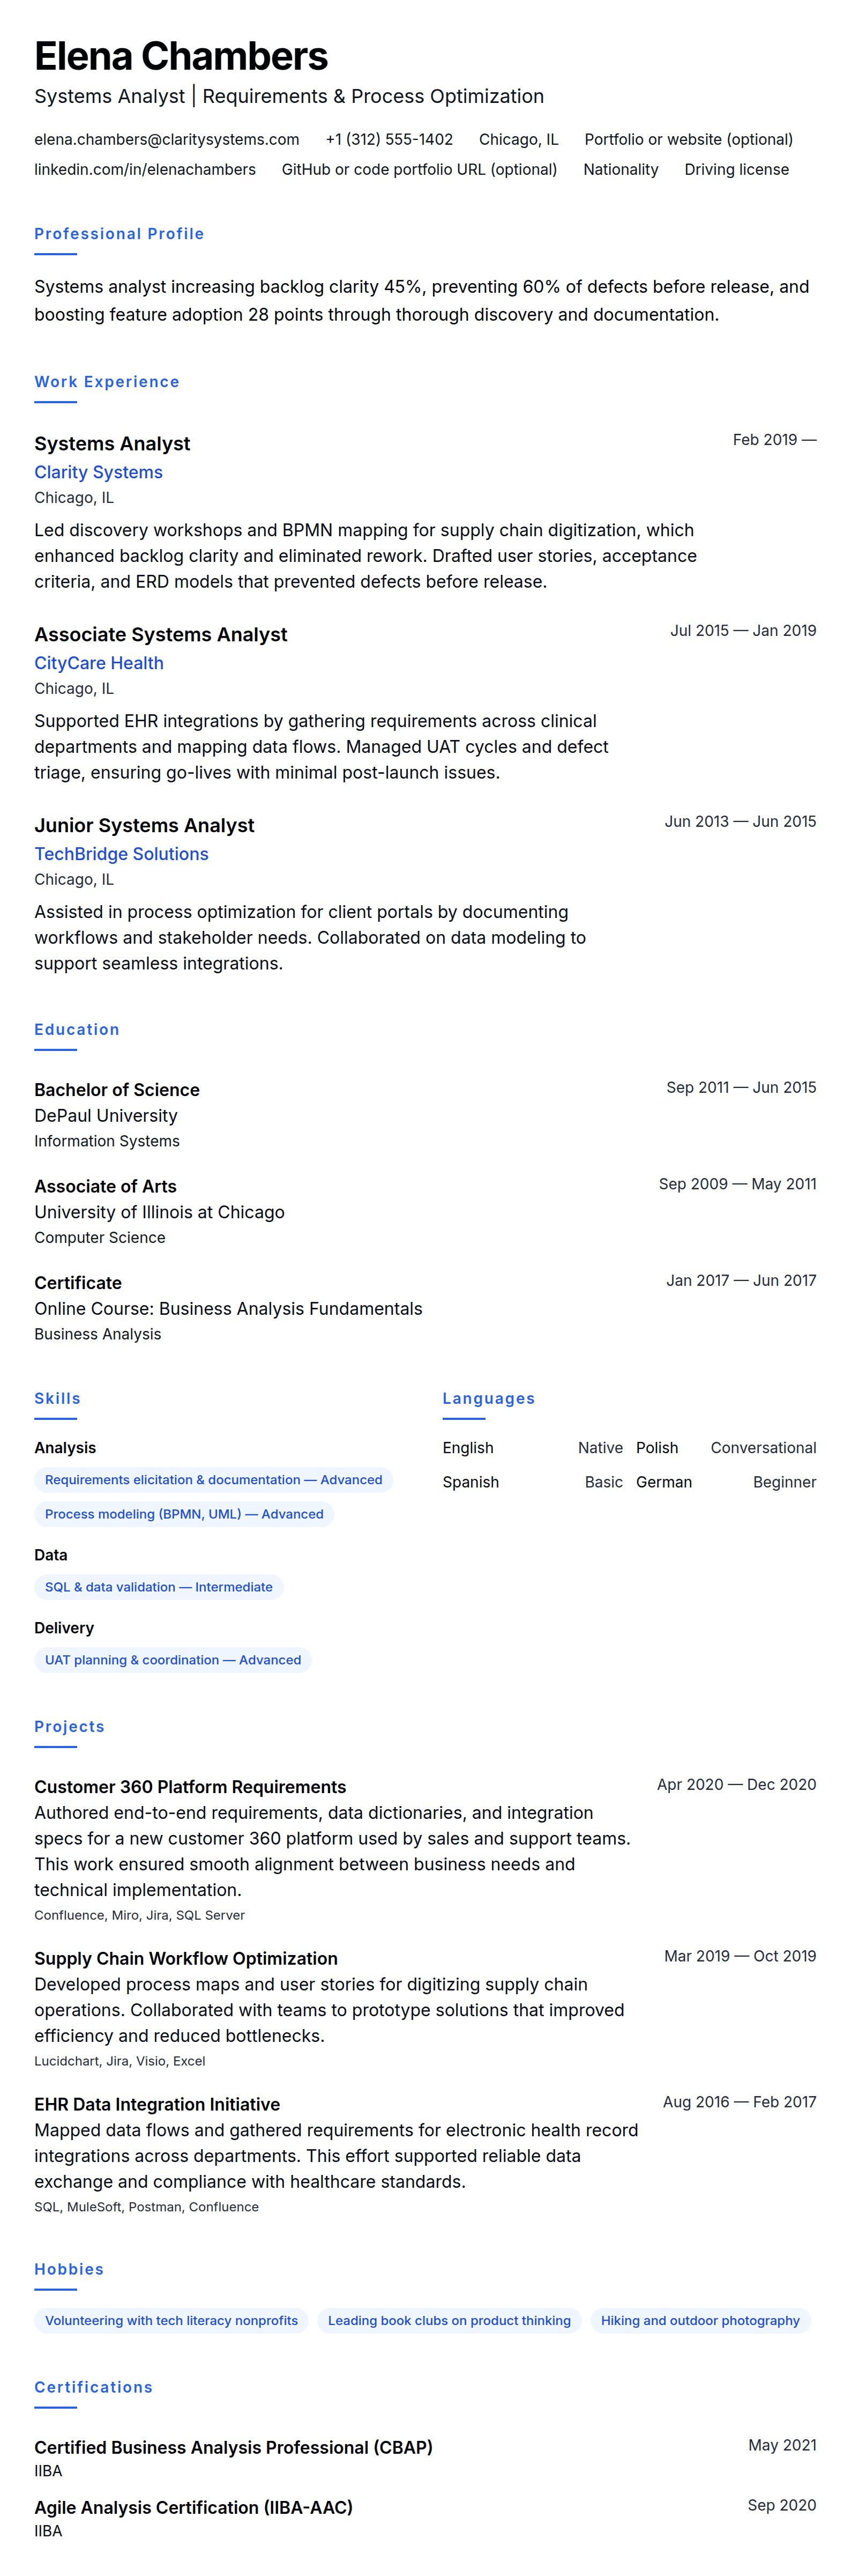851x2576 pixels.
Task: Click the Professional Profile section heading
Action: [x=119, y=234]
